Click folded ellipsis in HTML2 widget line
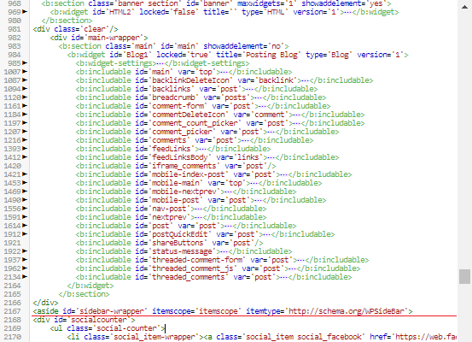Screen dimensions: 472x342 [348, 12]
